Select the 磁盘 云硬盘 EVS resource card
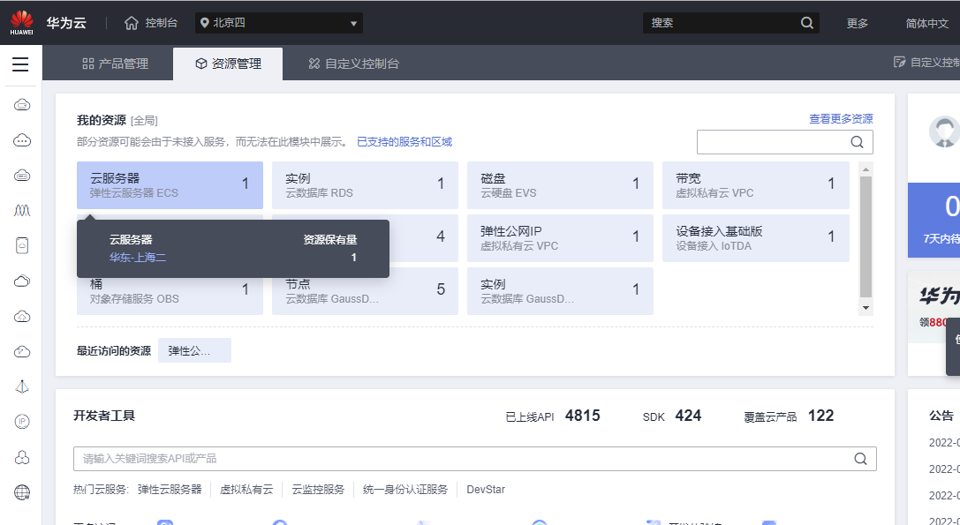The image size is (960, 525). click(560, 185)
